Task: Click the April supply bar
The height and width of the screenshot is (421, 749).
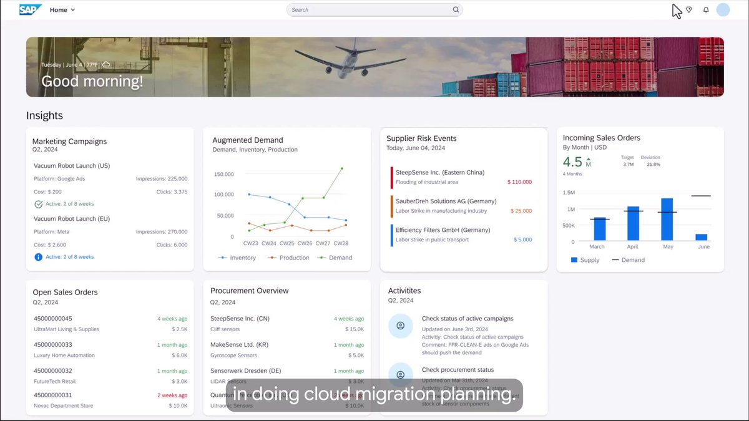Action: (x=633, y=223)
